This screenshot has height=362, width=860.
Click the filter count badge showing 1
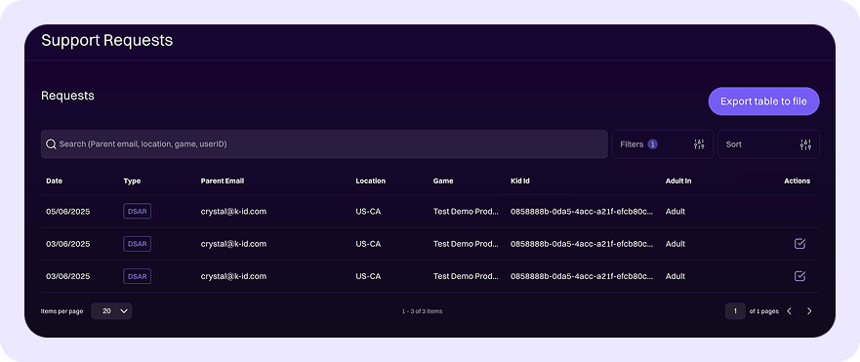pos(652,144)
